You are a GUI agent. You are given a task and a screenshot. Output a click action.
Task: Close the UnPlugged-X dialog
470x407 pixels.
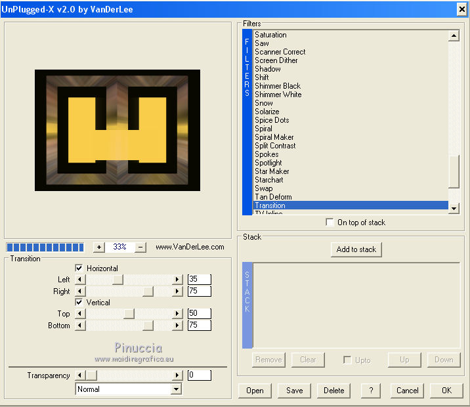[462, 10]
